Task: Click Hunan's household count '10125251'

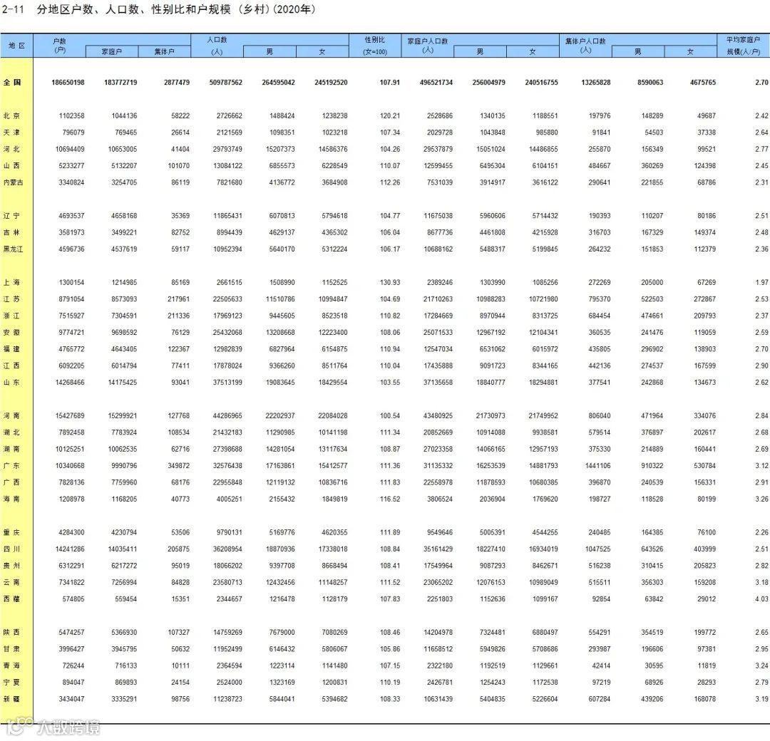Action: click(70, 449)
